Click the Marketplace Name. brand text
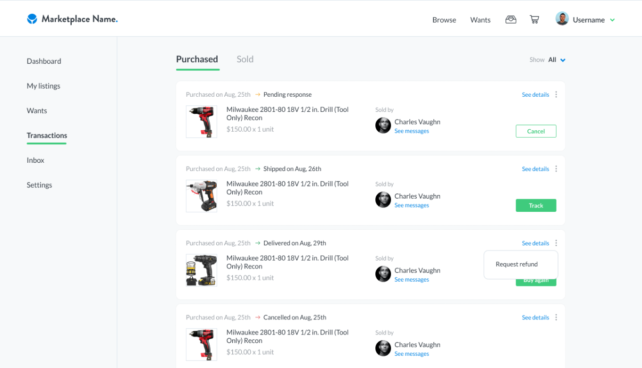 pyautogui.click(x=80, y=19)
